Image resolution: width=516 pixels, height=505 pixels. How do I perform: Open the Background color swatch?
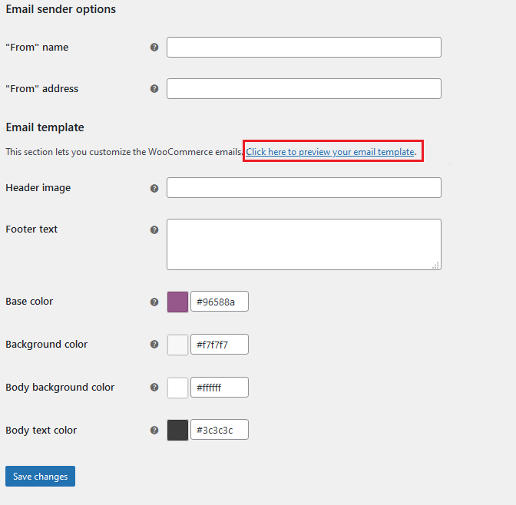(177, 345)
